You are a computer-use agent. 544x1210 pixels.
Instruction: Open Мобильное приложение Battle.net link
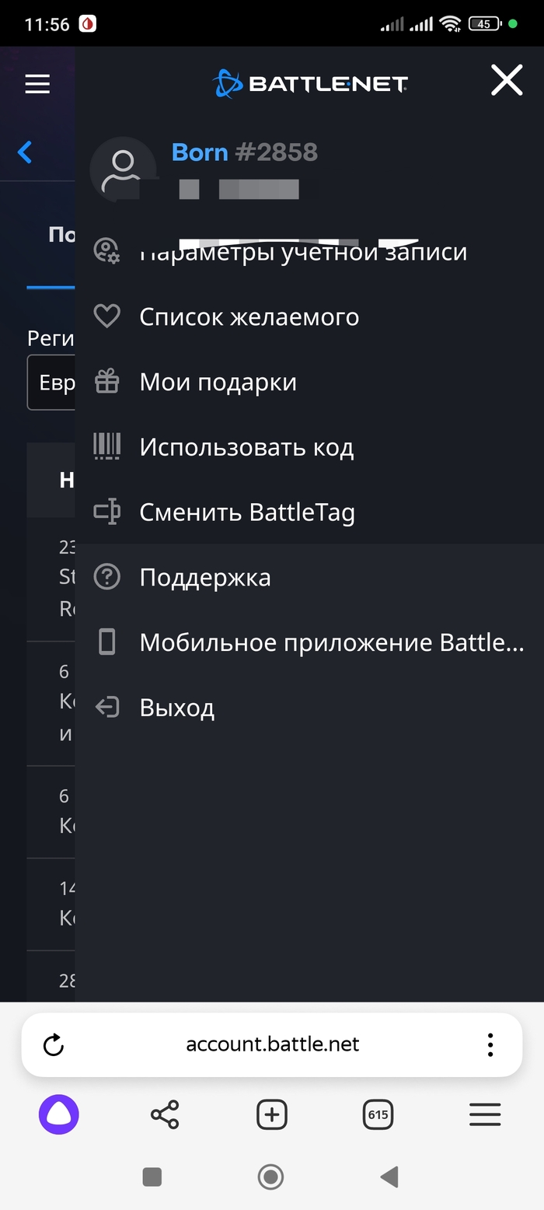coord(331,642)
